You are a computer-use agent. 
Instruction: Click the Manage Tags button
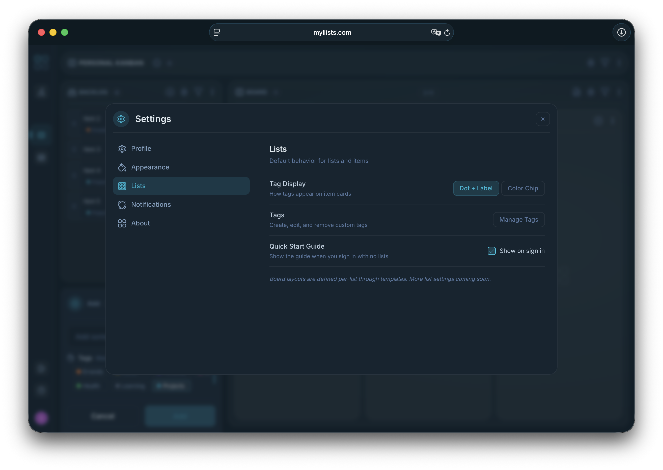pos(518,219)
